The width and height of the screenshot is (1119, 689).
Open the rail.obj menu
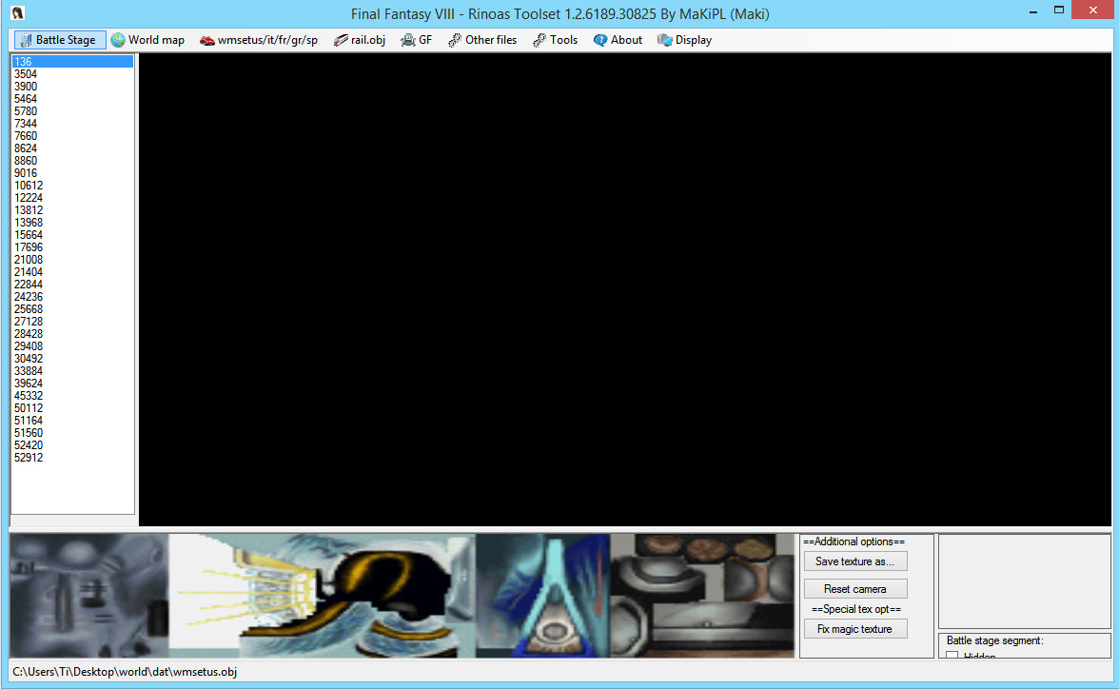point(360,40)
